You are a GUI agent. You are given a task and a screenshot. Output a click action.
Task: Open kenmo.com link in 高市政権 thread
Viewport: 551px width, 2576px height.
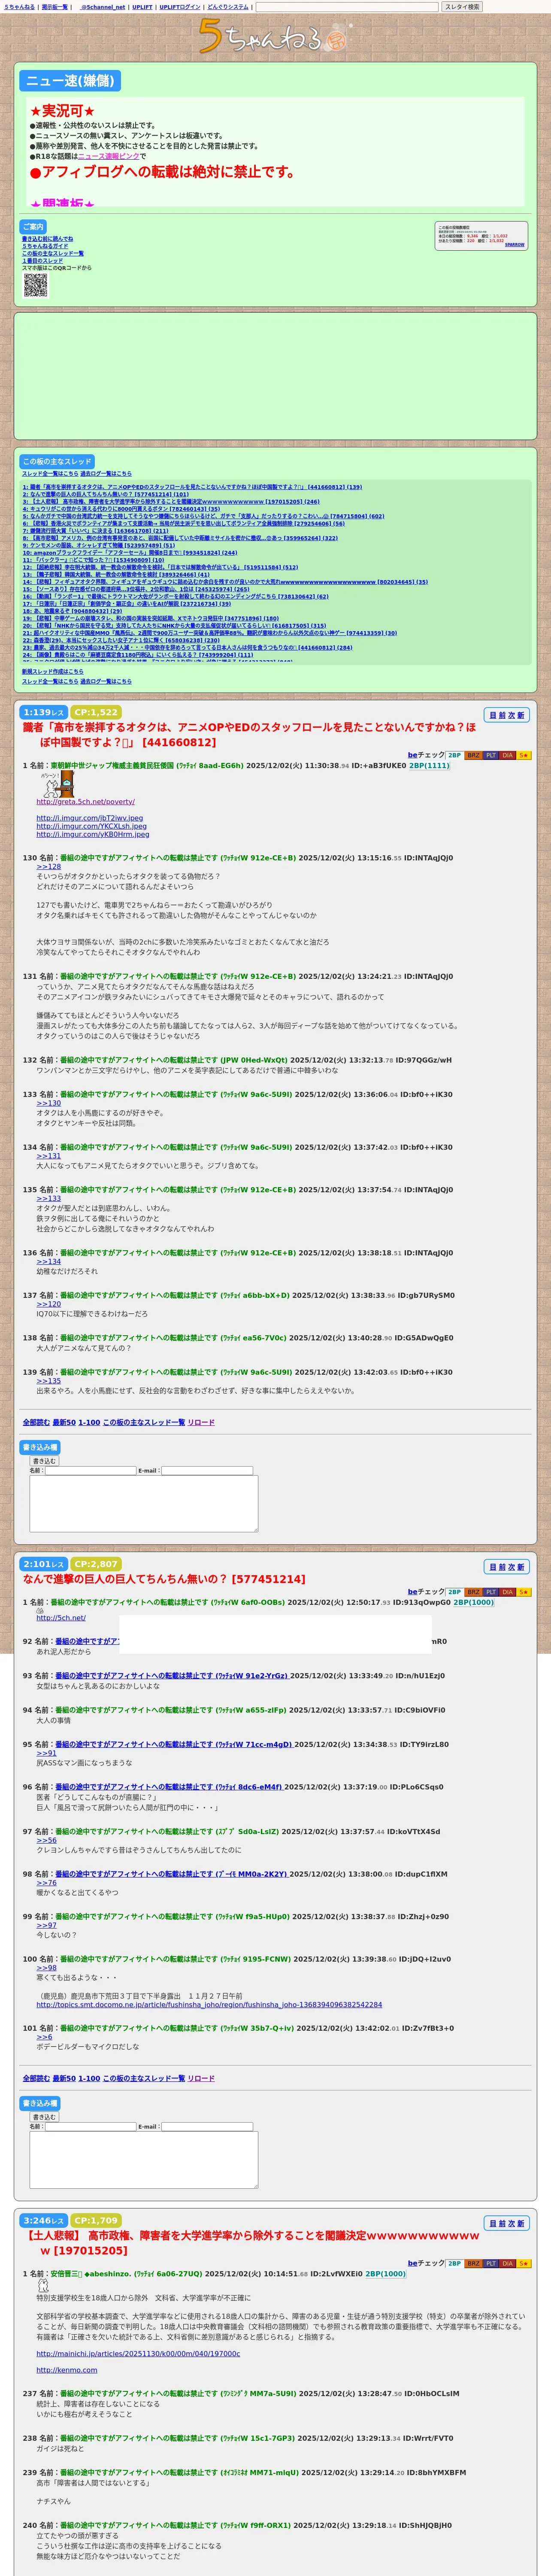pyautogui.click(x=67, y=2370)
